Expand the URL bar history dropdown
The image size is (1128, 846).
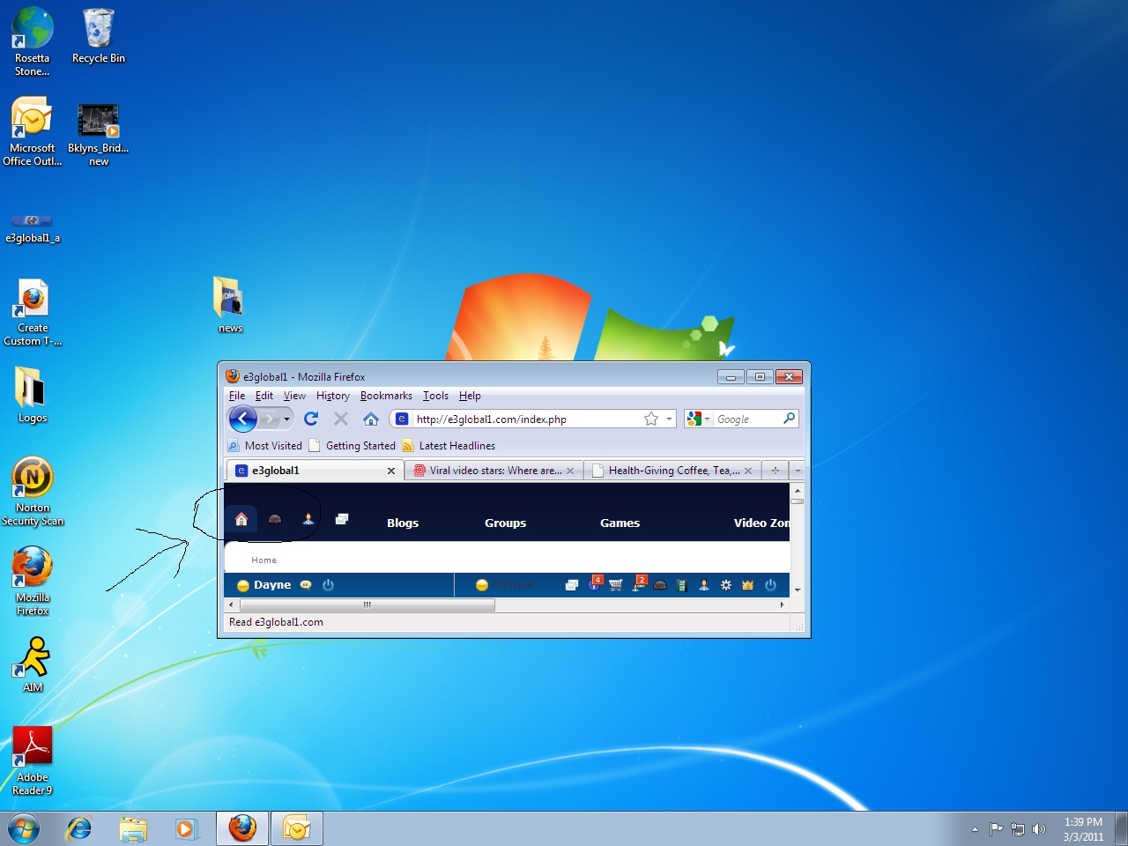point(669,419)
